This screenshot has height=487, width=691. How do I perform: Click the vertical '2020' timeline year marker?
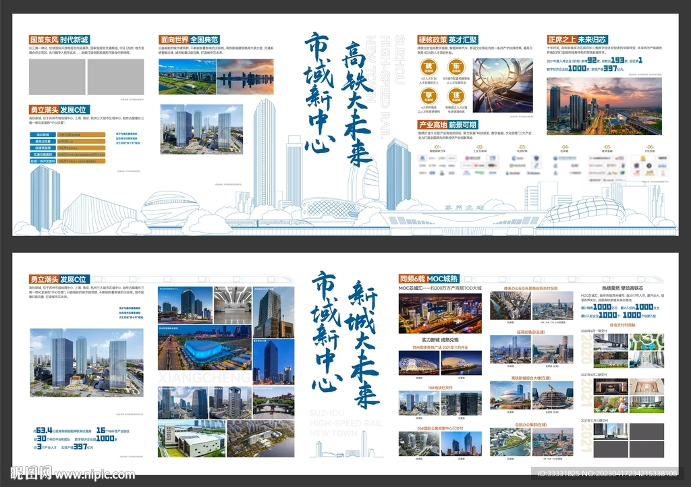click(x=586, y=349)
